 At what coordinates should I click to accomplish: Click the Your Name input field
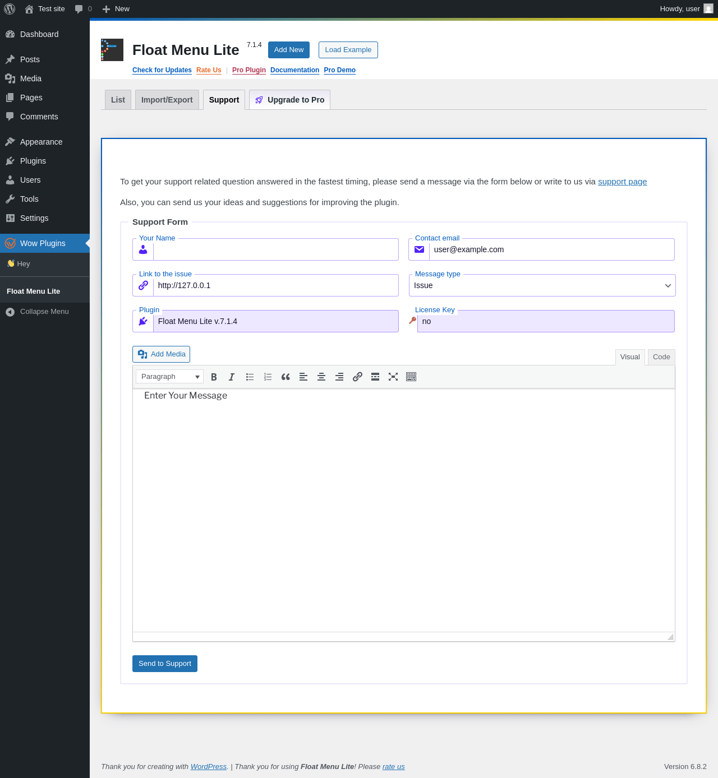pos(276,249)
